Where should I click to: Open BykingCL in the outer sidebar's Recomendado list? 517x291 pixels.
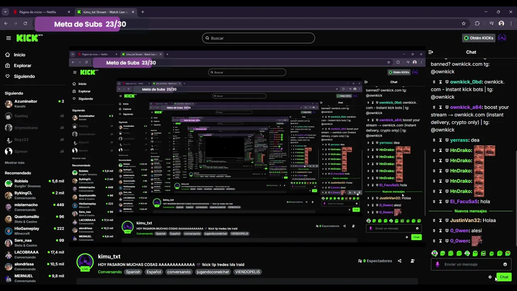coord(34,196)
